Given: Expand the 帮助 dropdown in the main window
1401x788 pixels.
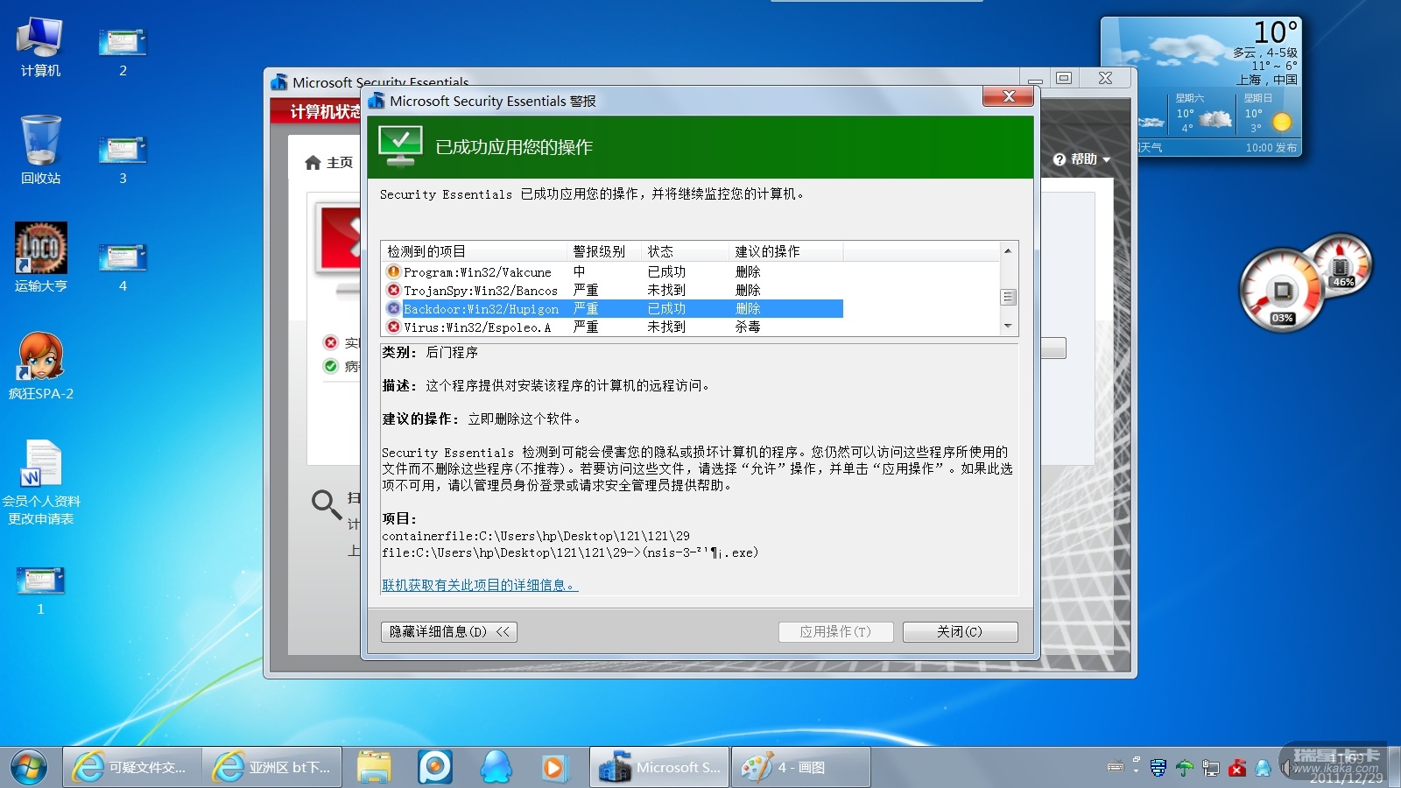Looking at the screenshot, I should 1082,159.
